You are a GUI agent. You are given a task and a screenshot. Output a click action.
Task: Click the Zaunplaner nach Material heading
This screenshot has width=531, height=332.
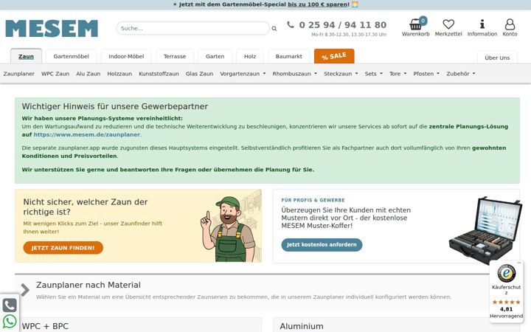[x=88, y=285]
